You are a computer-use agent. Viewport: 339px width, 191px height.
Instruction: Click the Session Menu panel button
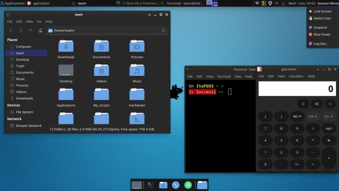pos(328,3)
